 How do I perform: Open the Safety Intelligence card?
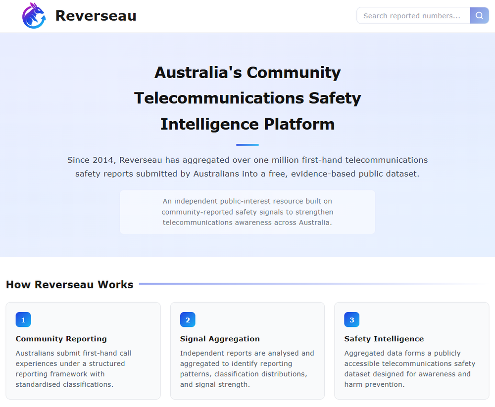click(x=411, y=350)
